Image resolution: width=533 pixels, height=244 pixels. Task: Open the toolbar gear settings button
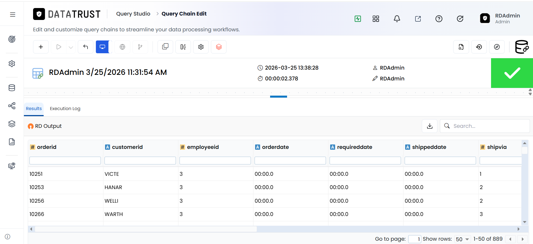point(201,47)
